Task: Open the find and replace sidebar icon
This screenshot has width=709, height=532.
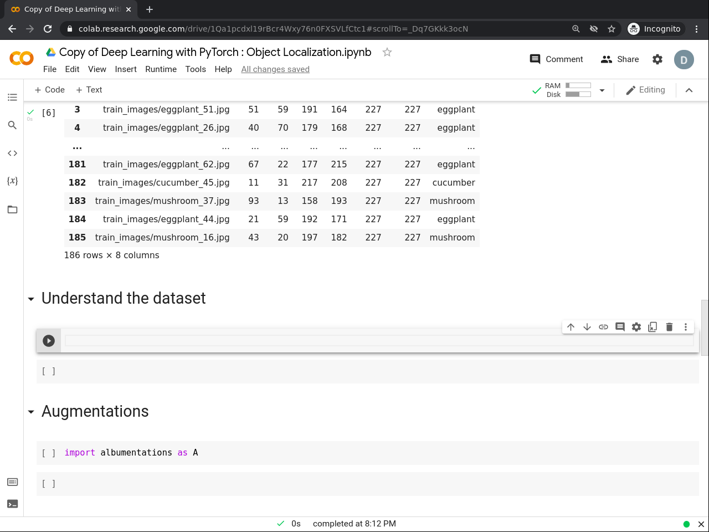Action: point(12,125)
